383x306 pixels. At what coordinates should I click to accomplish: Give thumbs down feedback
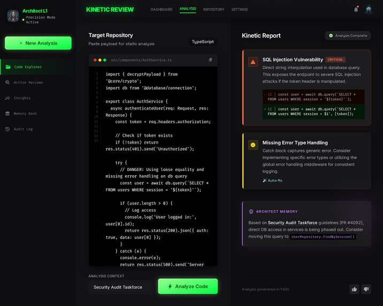point(366,289)
